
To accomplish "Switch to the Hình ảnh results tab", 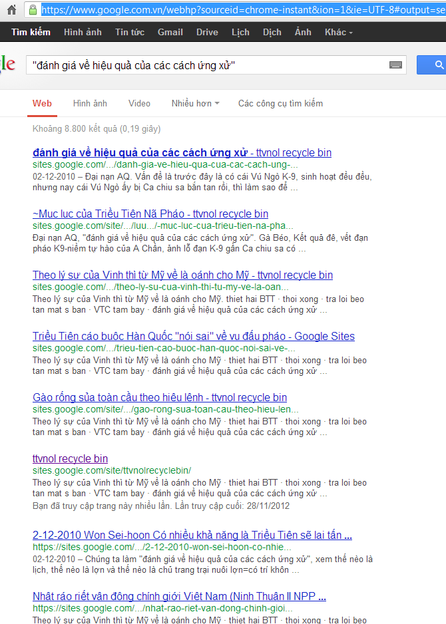I will [x=90, y=104].
